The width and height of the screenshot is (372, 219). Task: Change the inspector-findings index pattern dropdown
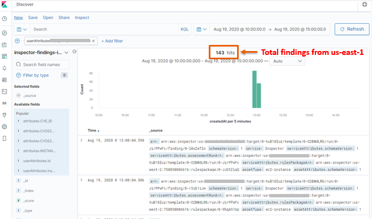(41, 52)
